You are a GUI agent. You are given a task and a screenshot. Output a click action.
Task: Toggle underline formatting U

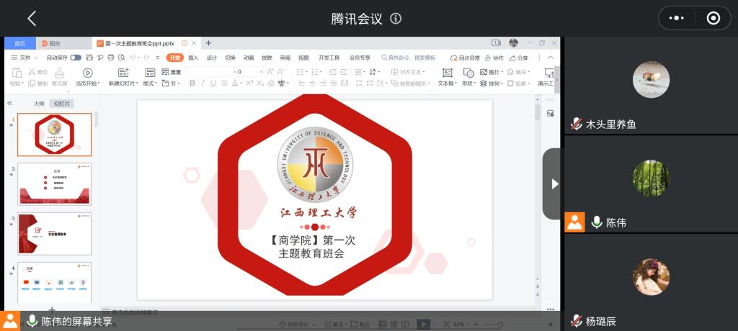(213, 83)
